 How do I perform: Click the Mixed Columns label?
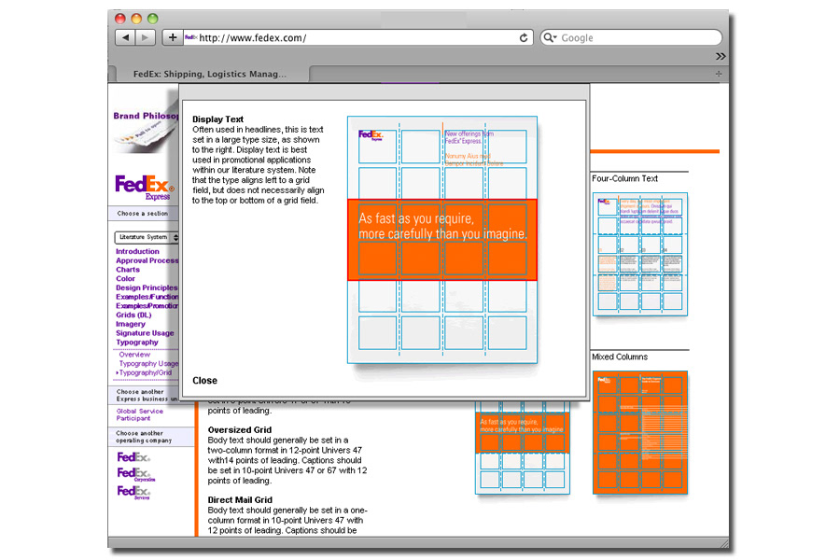pyautogui.click(x=620, y=357)
